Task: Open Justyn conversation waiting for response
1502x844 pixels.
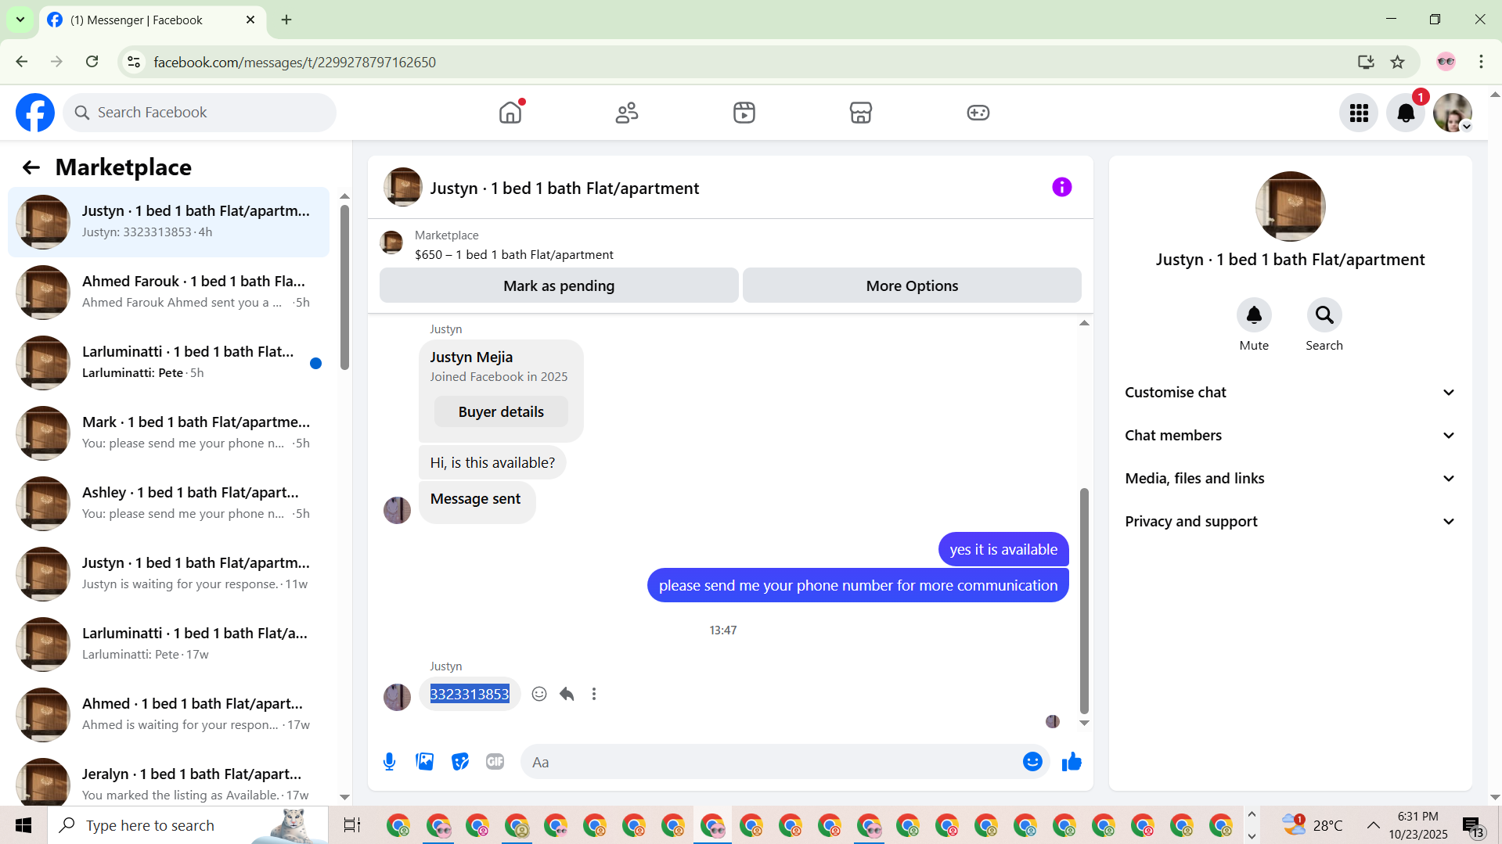Action: [x=169, y=574]
